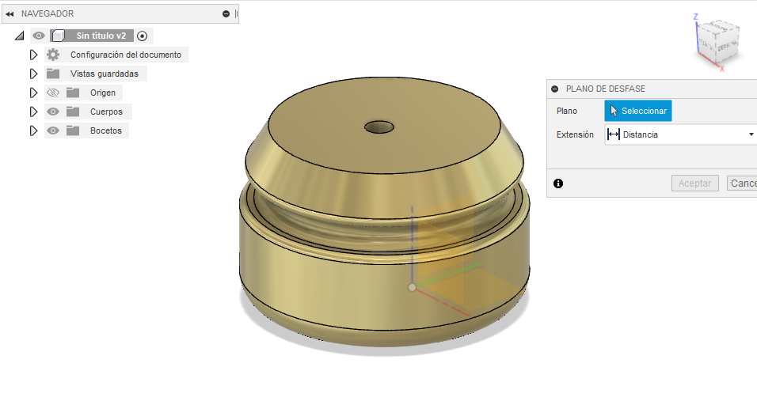Click the Origen folder icon
The image size is (757, 401).
click(73, 93)
